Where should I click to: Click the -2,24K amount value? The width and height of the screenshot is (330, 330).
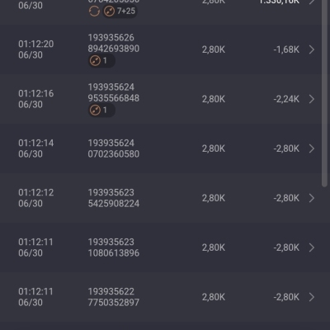coord(286,99)
